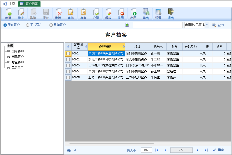
Task: Click the 保存 (Save) toolbar icon
Action: click(x=46, y=14)
